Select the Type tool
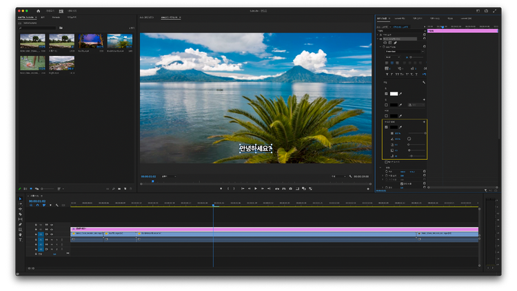The height and width of the screenshot is (291, 517). (20, 240)
